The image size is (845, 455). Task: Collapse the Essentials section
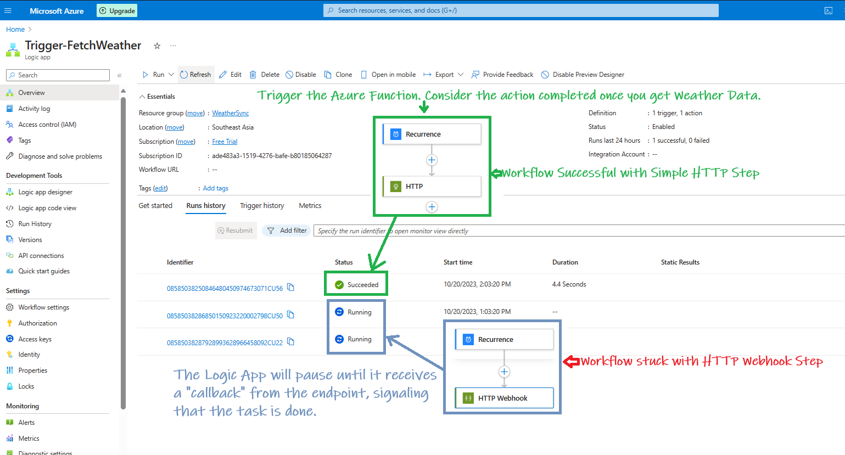pos(157,97)
